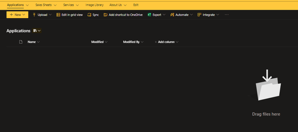Viewport: 298px width, 132px height.
Task: Open the view switcher chevron next to Applications
Action: point(39,31)
